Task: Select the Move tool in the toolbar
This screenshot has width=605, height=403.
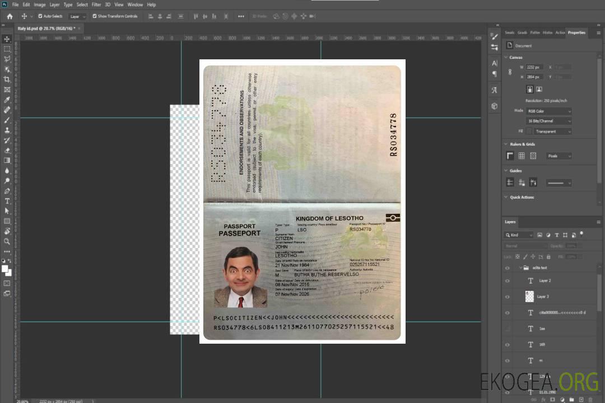Action: pyautogui.click(x=7, y=39)
